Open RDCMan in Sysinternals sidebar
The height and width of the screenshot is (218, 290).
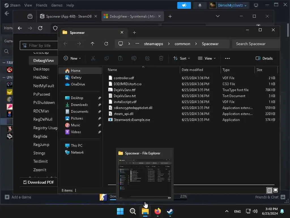[41, 111]
